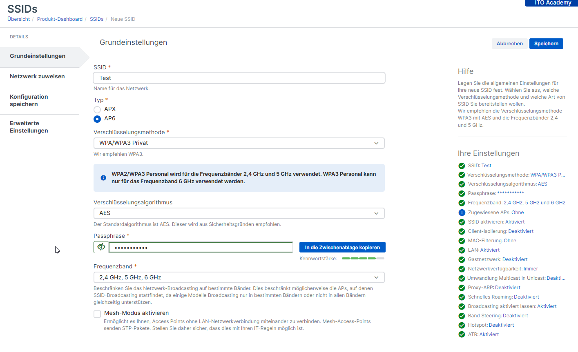Click info icon beside Zugewiesene APs

[x=462, y=213]
